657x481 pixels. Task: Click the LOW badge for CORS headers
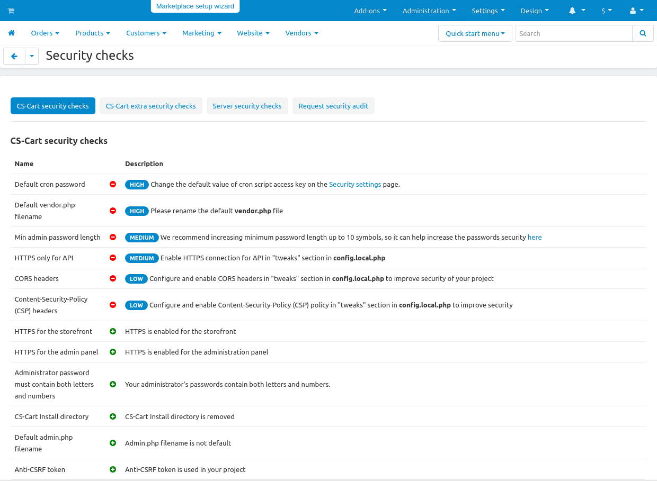pyautogui.click(x=136, y=279)
